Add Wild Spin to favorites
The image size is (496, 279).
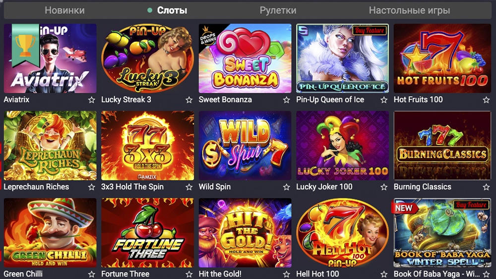pos(286,187)
